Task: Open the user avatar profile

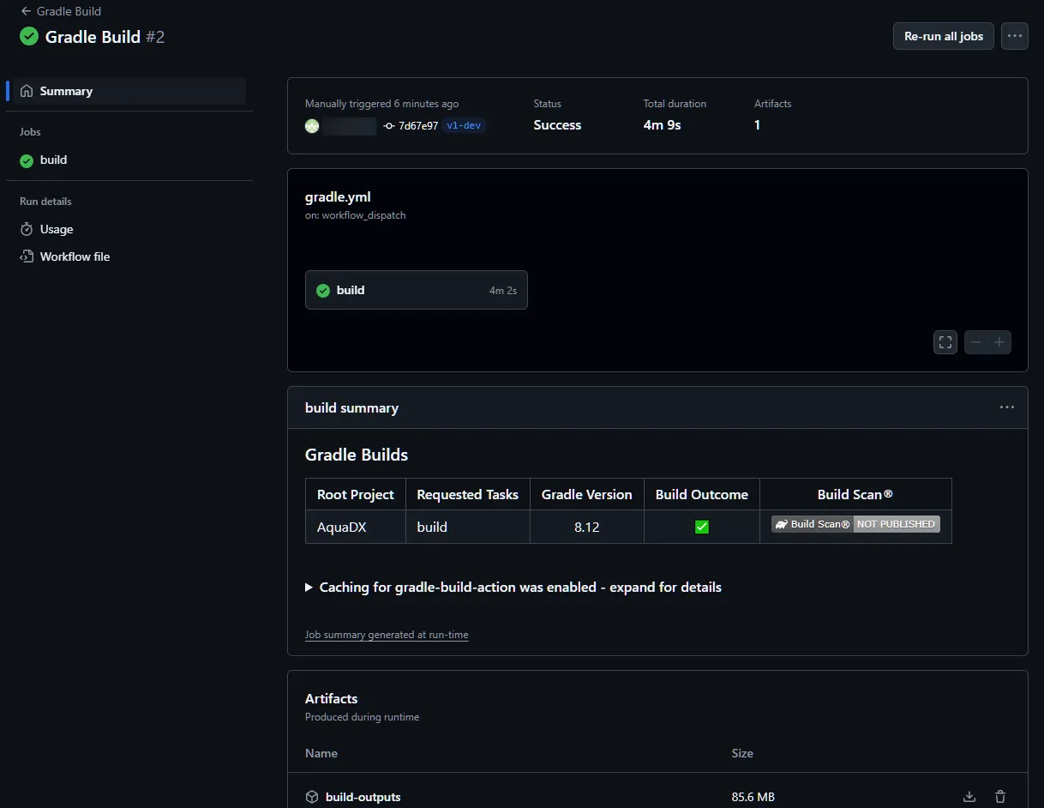Action: 312,126
